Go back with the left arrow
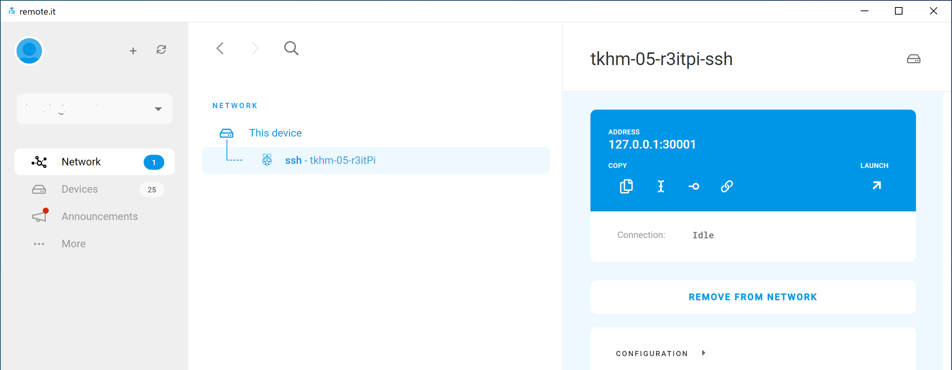This screenshot has height=370, width=952. pyautogui.click(x=220, y=48)
